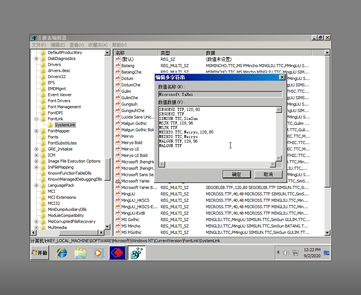
Task: Click the MS PGothic value icon
Action: pyautogui.click(x=118, y=232)
